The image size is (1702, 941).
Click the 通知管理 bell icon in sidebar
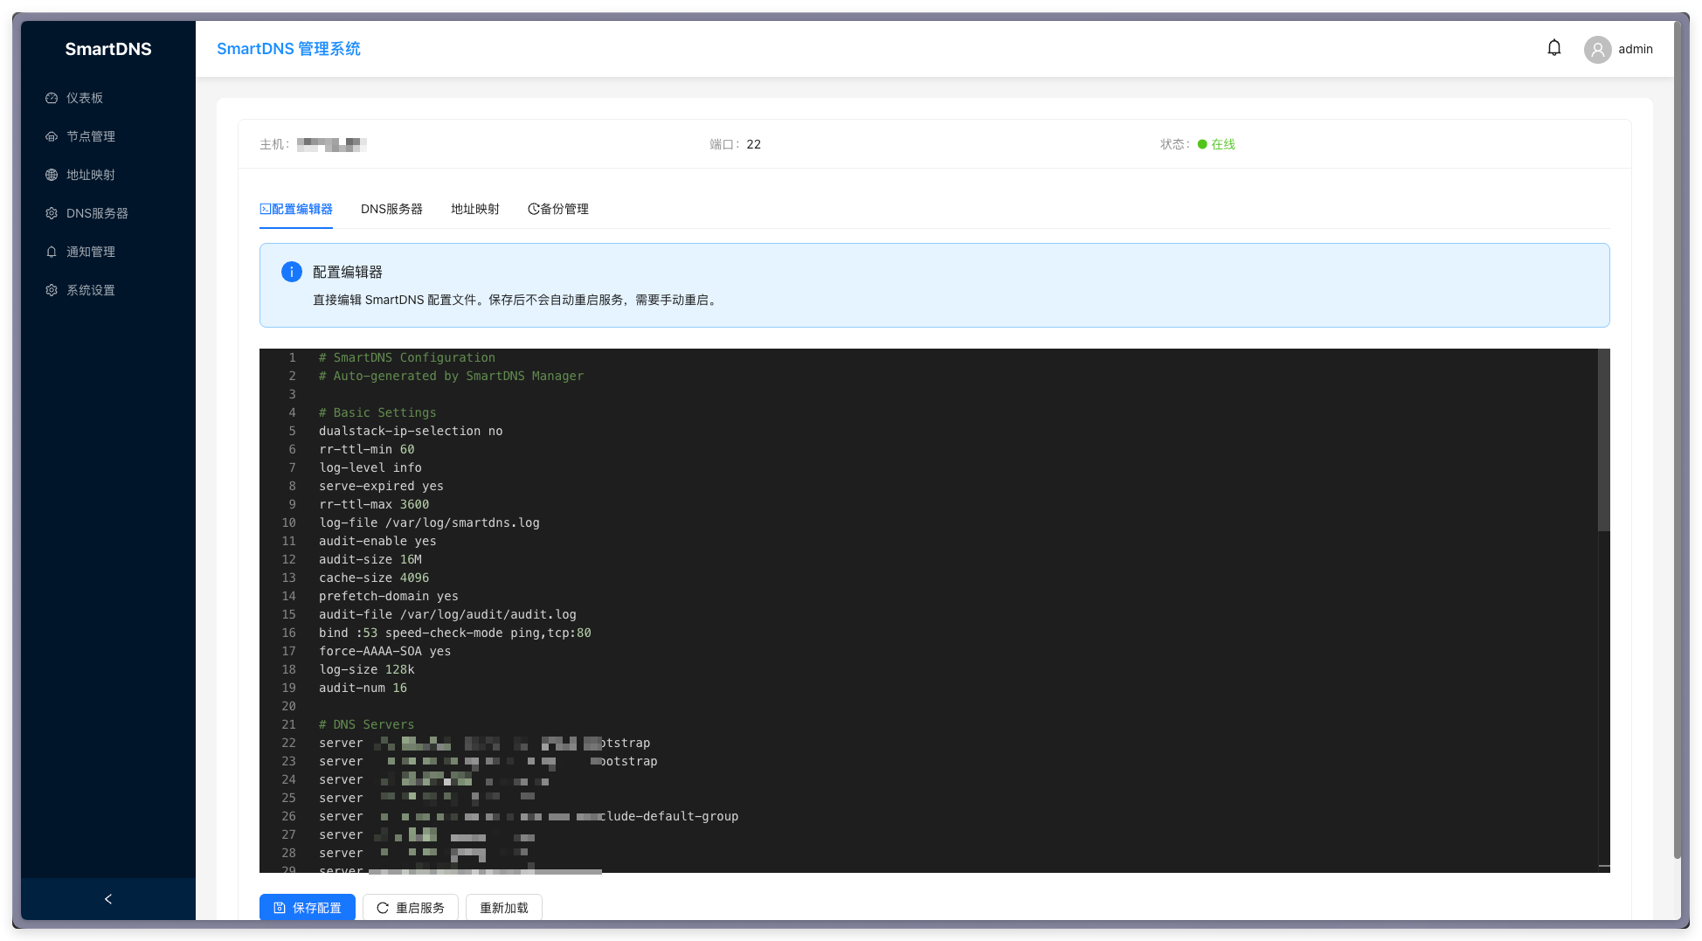click(x=52, y=252)
